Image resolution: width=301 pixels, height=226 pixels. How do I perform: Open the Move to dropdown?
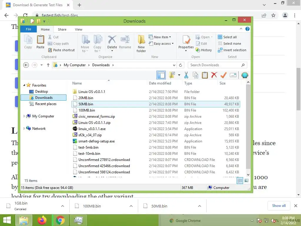pyautogui.click(x=85, y=44)
